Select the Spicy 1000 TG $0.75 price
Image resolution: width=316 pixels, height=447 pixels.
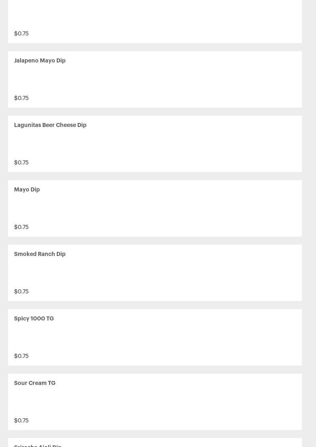[21, 356]
